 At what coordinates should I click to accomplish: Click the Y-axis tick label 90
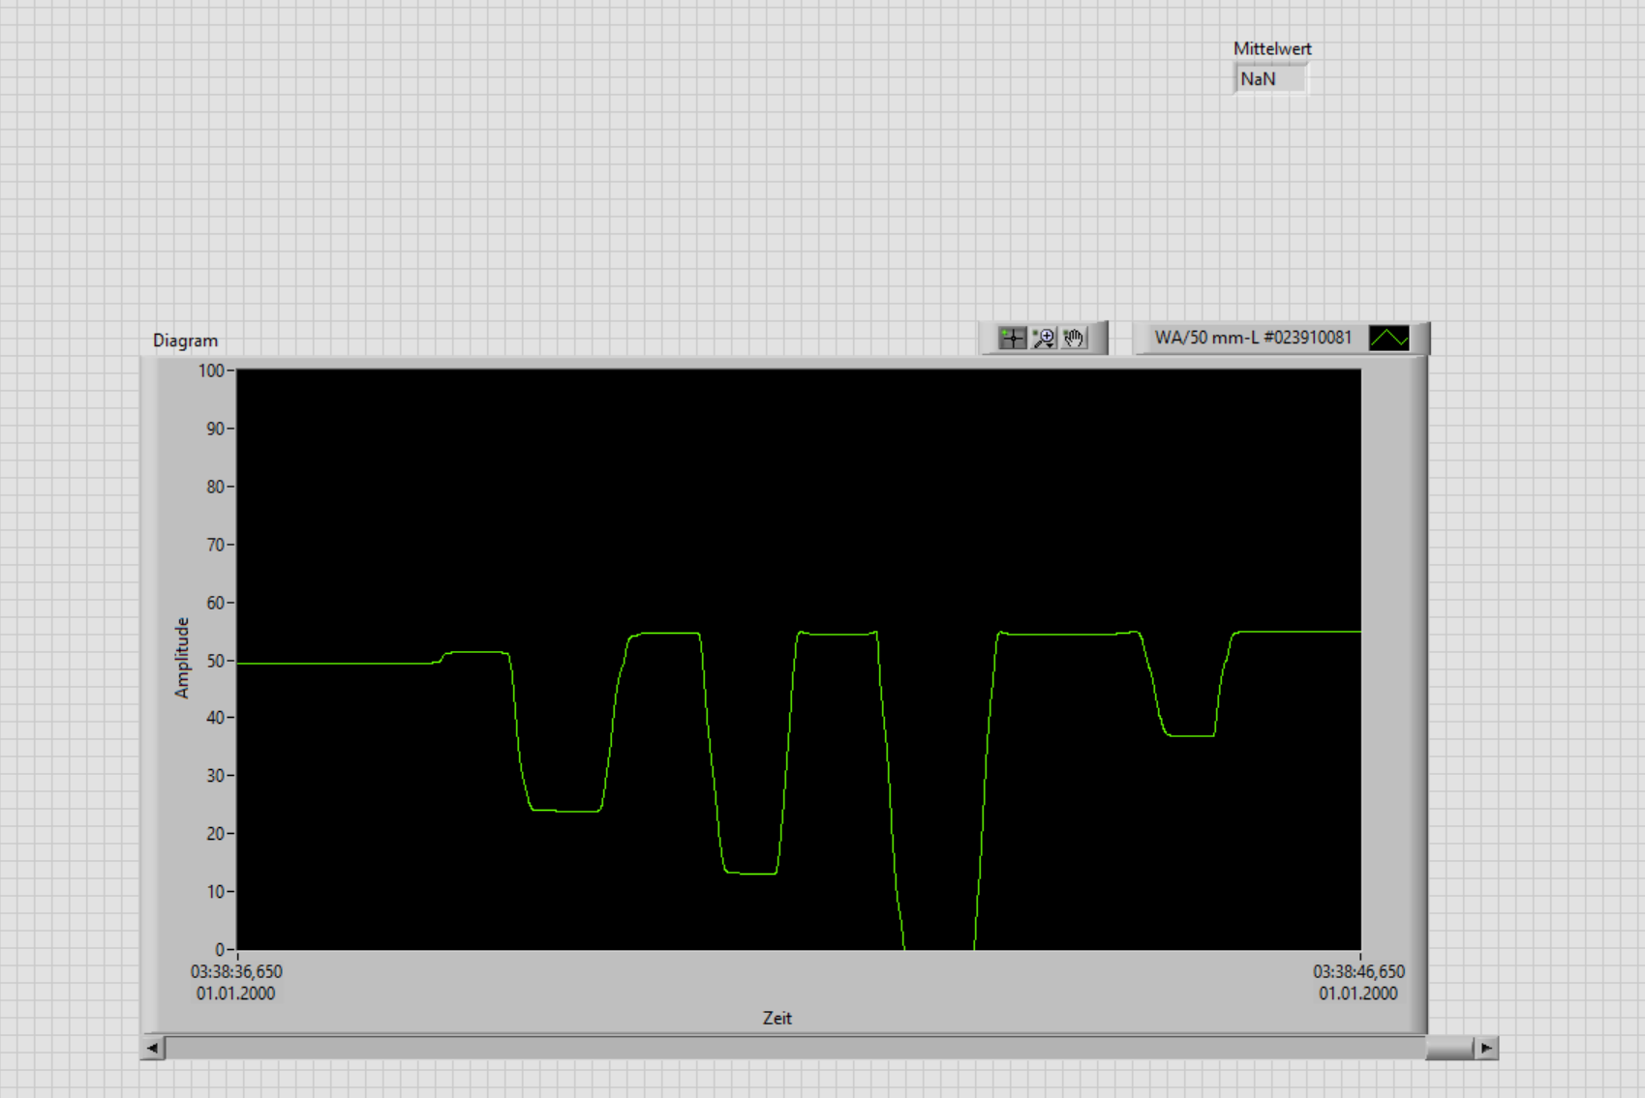click(215, 429)
